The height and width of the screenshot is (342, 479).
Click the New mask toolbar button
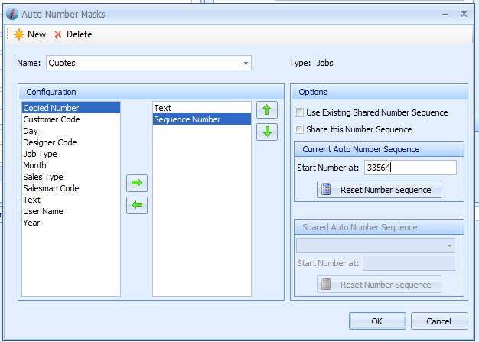click(30, 34)
